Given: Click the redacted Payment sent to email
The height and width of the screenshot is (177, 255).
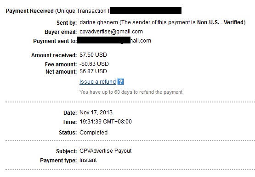Looking at the screenshot, I should (104, 40).
